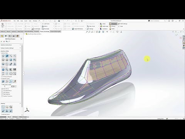Click the Edge/Vertex Weight slider control
Image resolution: width=185 pixels, height=139 pixels.
(13, 86)
